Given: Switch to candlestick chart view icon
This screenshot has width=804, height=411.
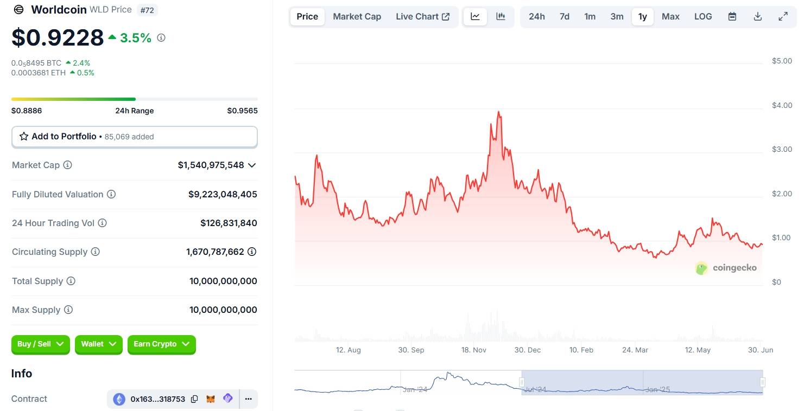Looking at the screenshot, I should pos(501,16).
